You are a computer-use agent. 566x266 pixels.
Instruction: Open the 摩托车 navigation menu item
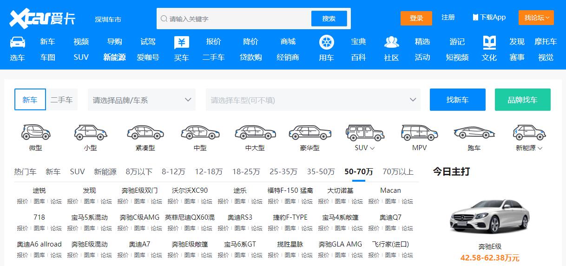tap(546, 42)
